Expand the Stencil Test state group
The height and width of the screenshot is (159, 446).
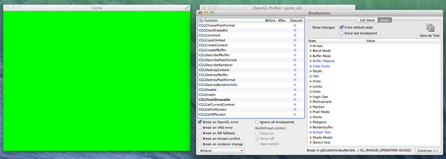click(x=311, y=142)
